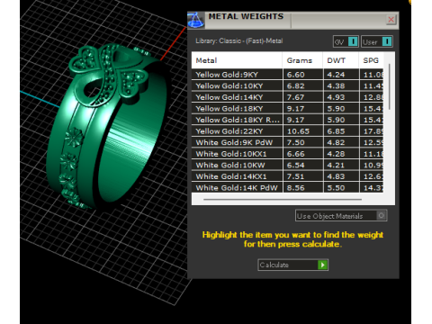This screenshot has width=432, height=324.
Task: Select the Yellow Gold:9KY row
Action: coord(287,75)
